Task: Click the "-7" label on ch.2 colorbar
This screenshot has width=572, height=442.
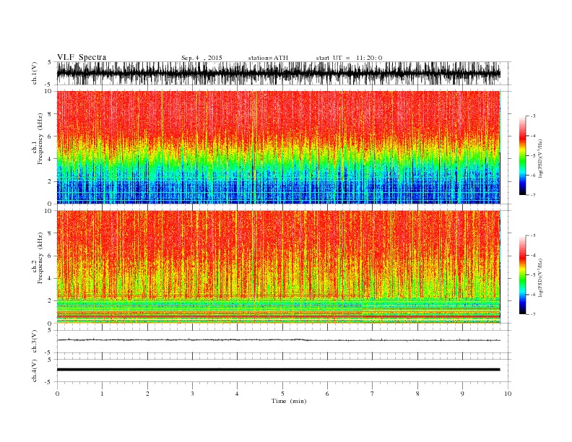Action: pyautogui.click(x=532, y=314)
